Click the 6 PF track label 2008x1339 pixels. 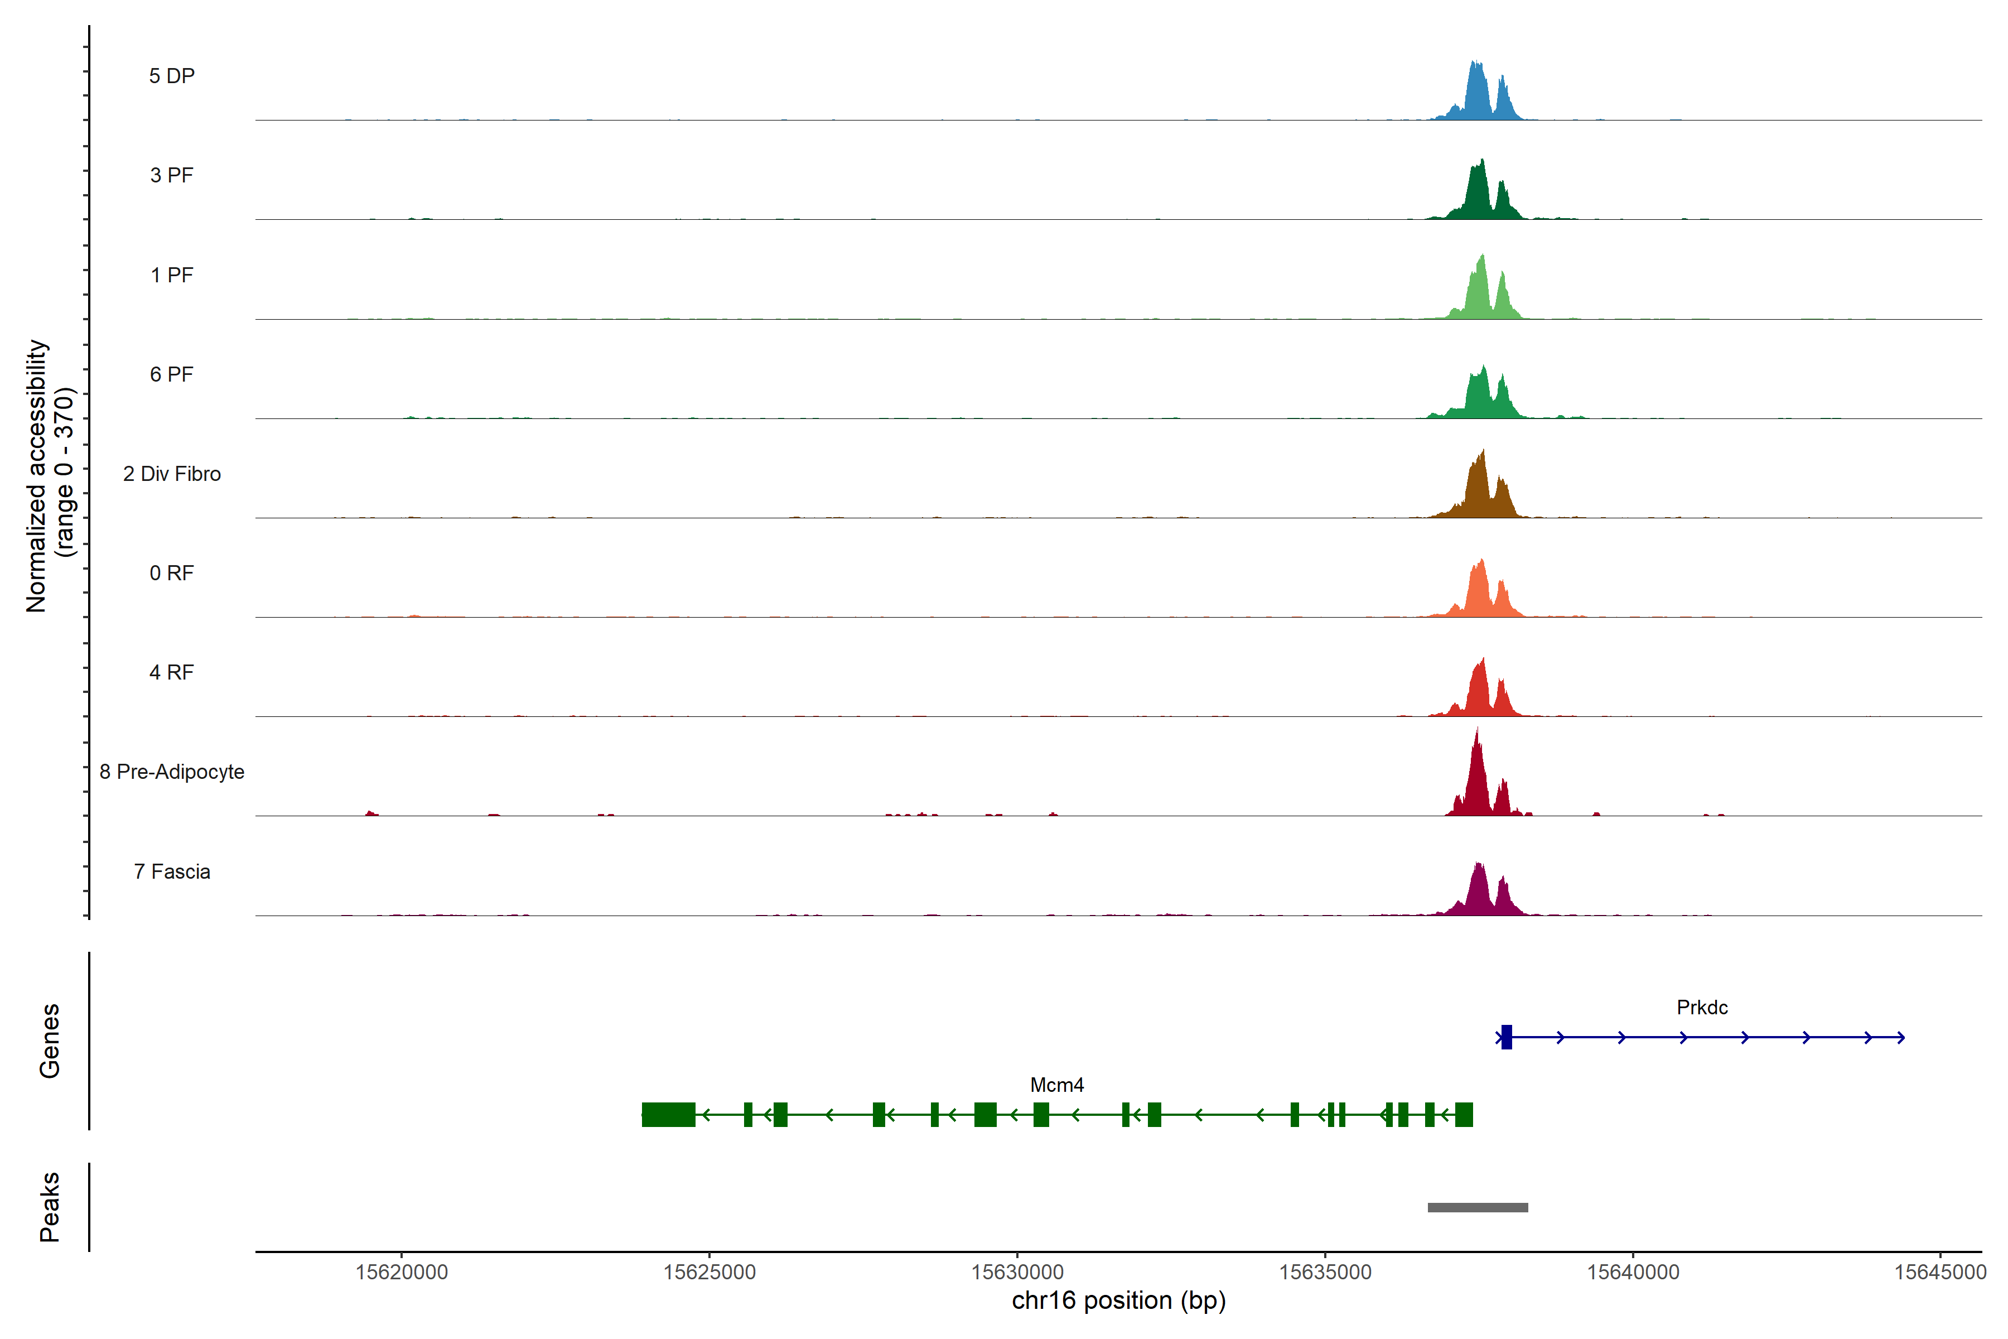point(172,374)
